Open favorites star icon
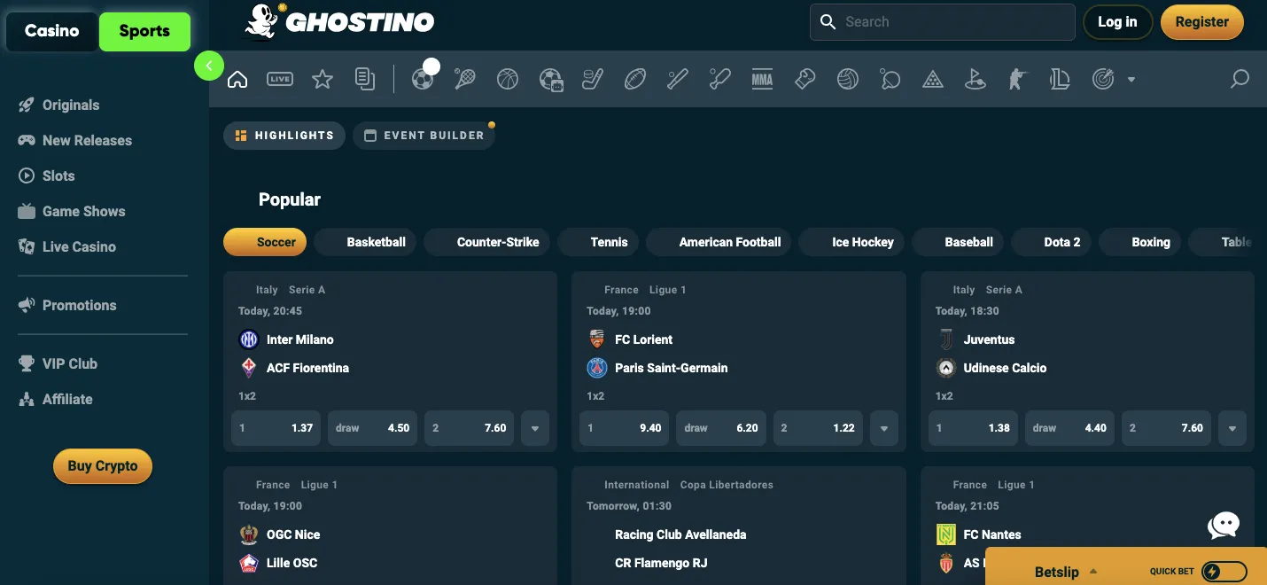 pos(323,80)
